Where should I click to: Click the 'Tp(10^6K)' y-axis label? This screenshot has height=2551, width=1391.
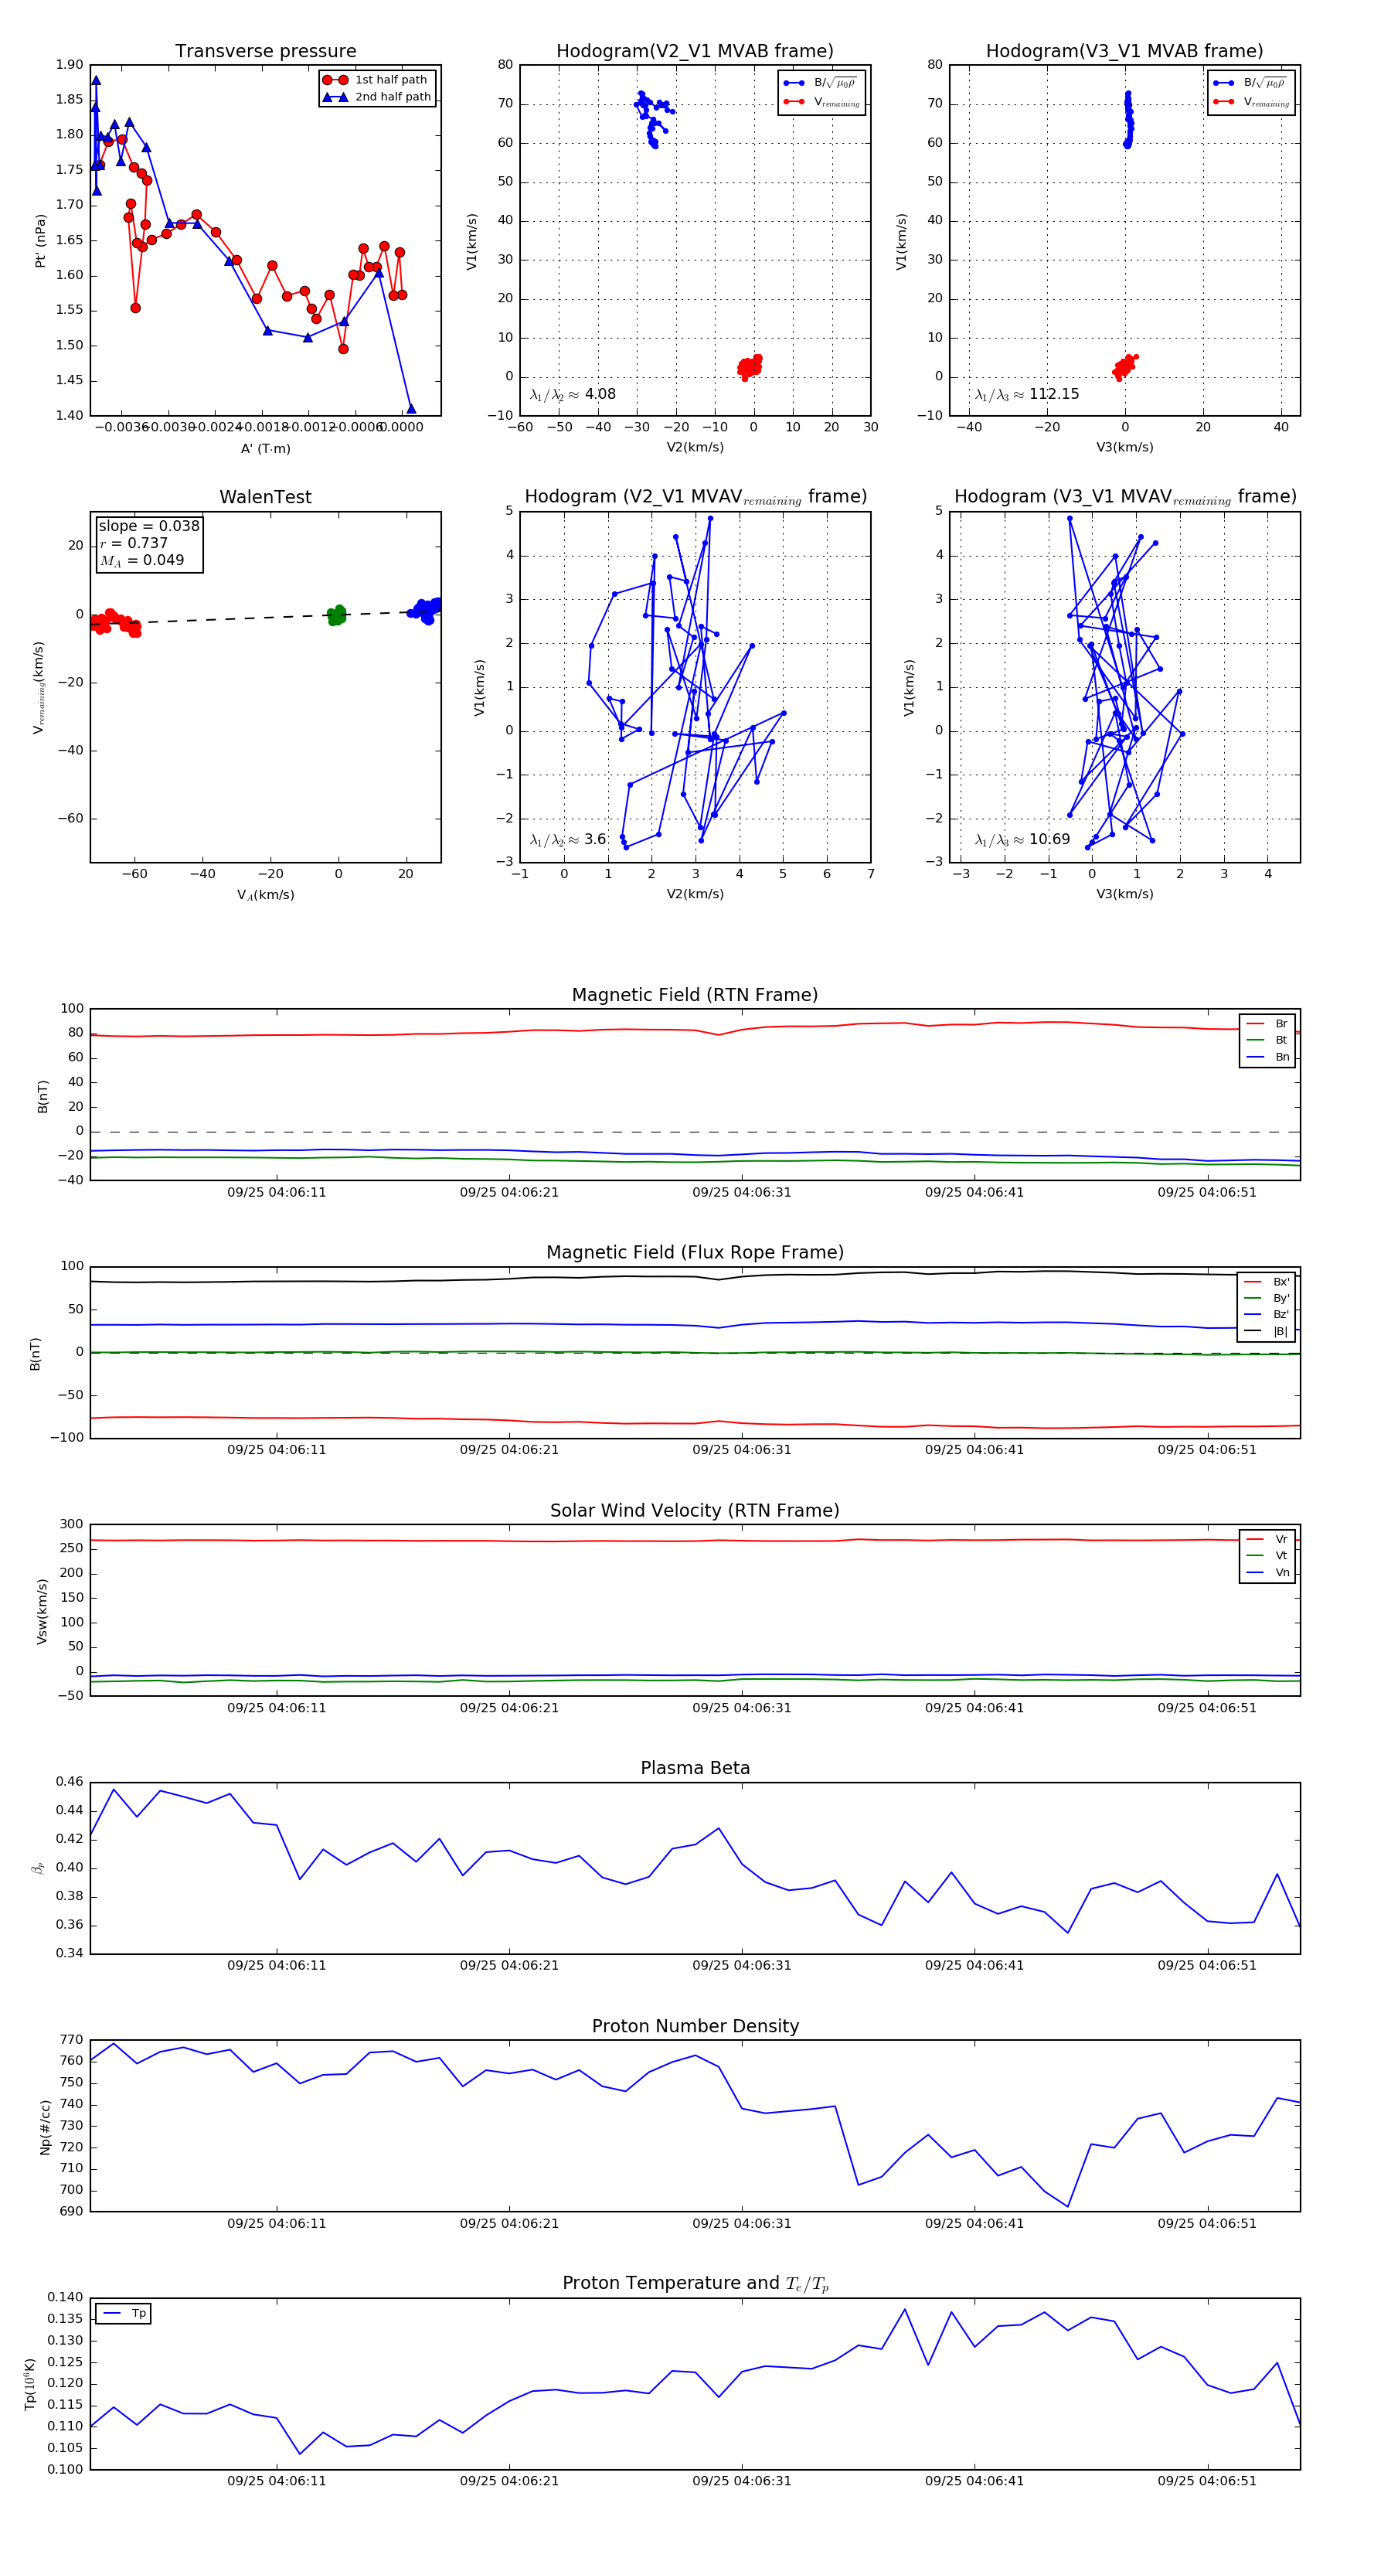pos(29,2386)
